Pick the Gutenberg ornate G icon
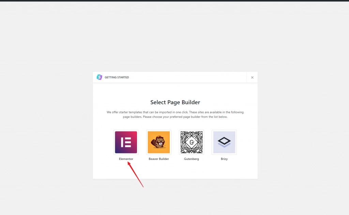Screen dimensions: 349x215 (x=191, y=142)
